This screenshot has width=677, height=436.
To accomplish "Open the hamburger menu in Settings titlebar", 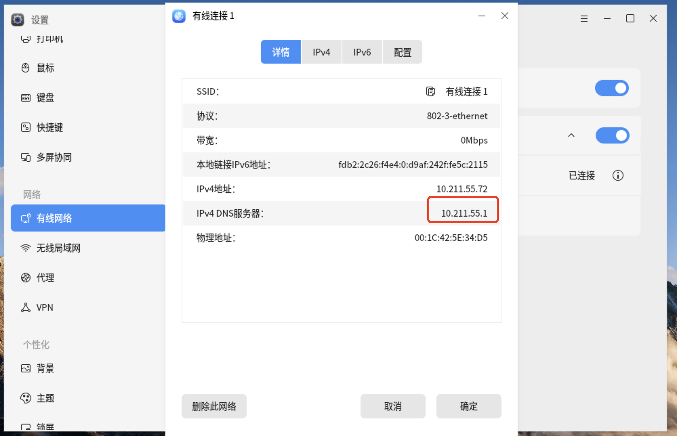I will pyautogui.click(x=584, y=19).
